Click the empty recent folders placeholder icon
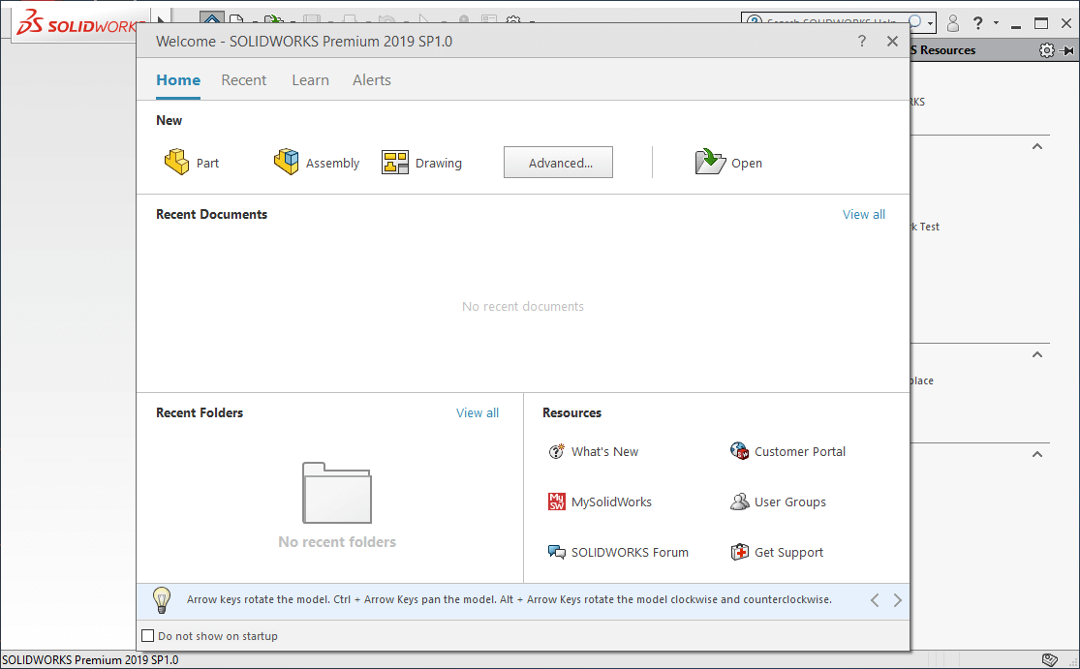 pyautogui.click(x=337, y=493)
